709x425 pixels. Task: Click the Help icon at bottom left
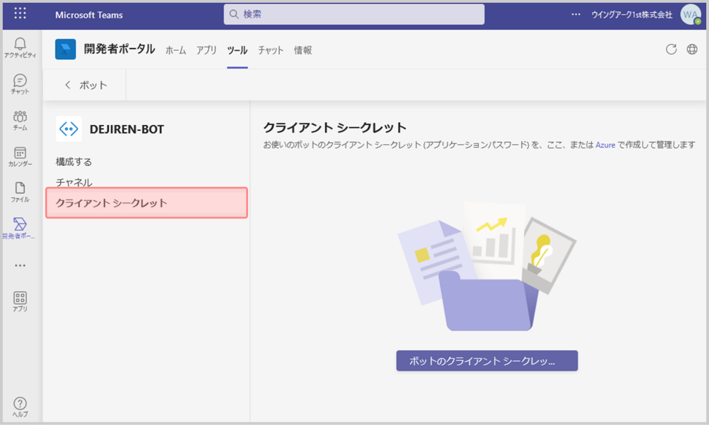pyautogui.click(x=20, y=406)
